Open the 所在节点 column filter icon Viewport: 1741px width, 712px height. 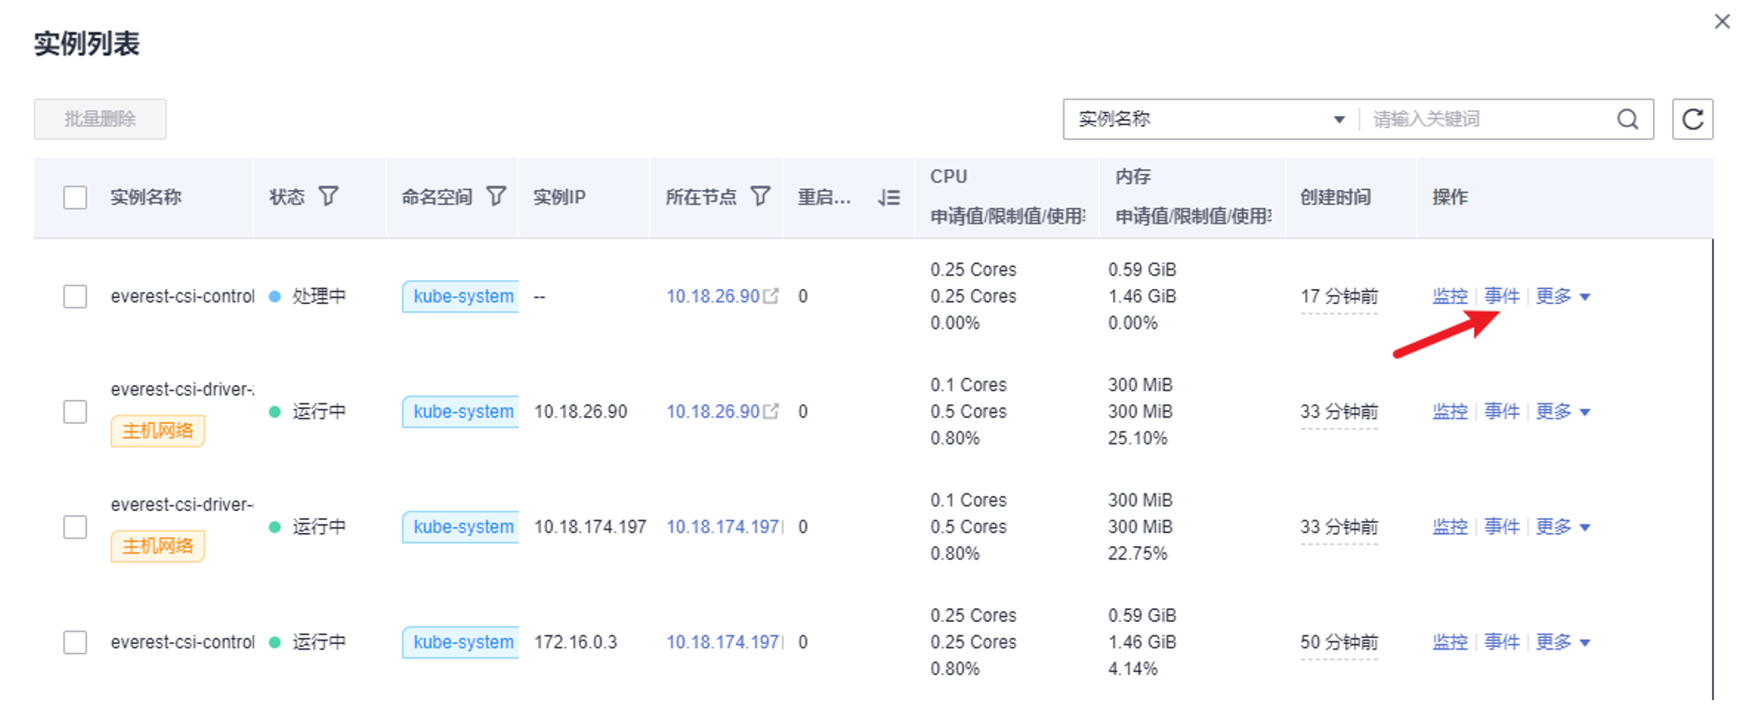(760, 197)
